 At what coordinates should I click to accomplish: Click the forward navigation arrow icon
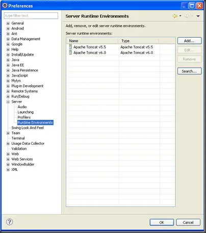click(187, 16)
